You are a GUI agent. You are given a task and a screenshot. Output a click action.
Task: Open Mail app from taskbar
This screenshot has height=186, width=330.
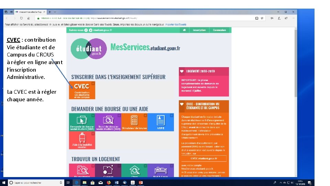pos(101,183)
